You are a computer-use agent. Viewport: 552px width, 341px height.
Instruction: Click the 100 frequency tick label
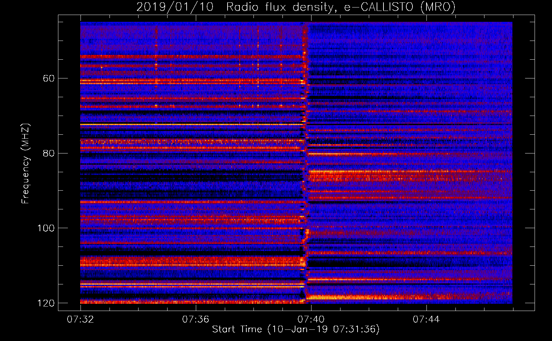point(45,228)
